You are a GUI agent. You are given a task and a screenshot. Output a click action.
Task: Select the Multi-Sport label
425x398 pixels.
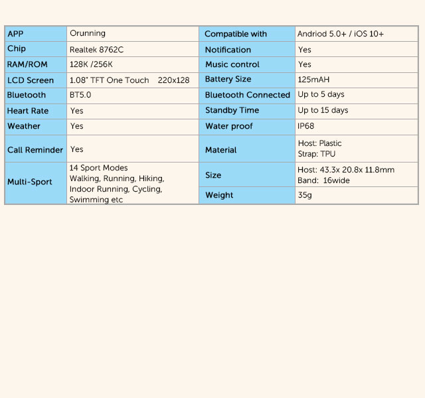(x=29, y=182)
